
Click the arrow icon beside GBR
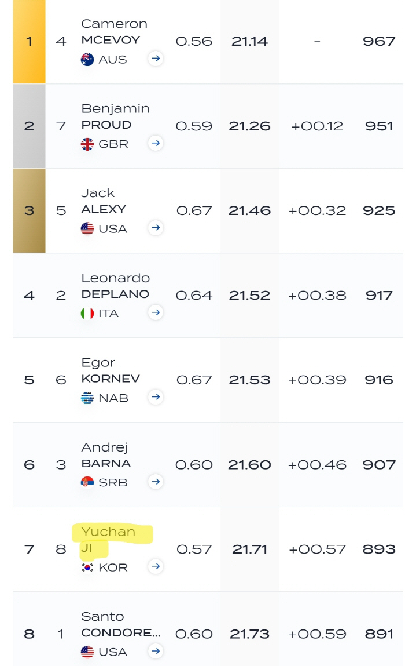(156, 143)
